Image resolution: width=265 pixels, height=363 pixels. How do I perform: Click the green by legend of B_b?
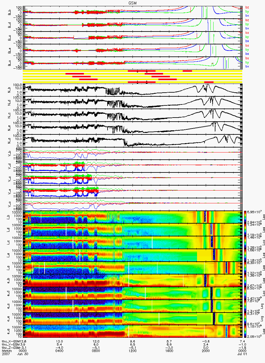coord(247,12)
